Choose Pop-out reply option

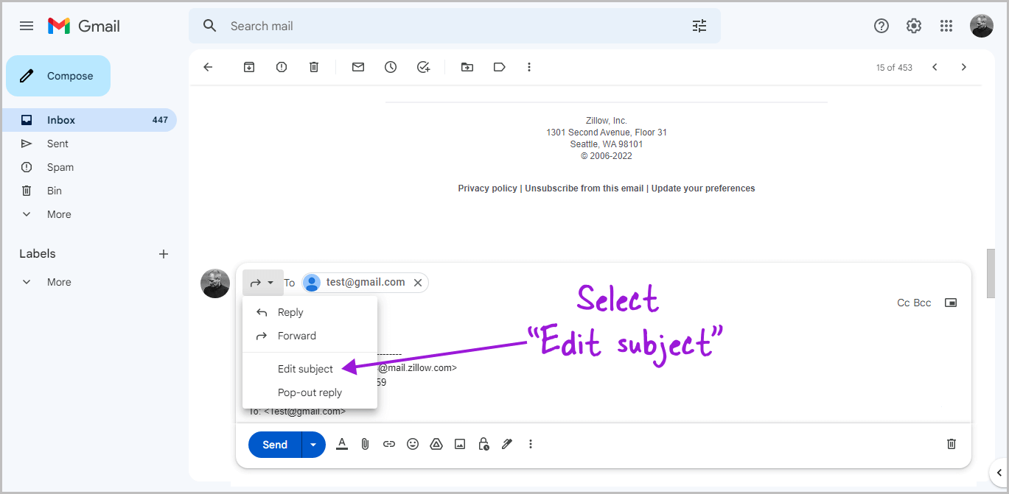tap(309, 392)
